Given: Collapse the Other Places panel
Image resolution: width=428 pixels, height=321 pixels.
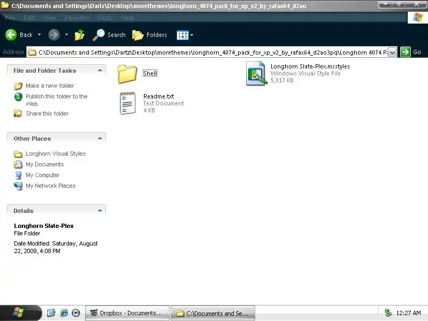Looking at the screenshot, I should pyautogui.click(x=100, y=139).
